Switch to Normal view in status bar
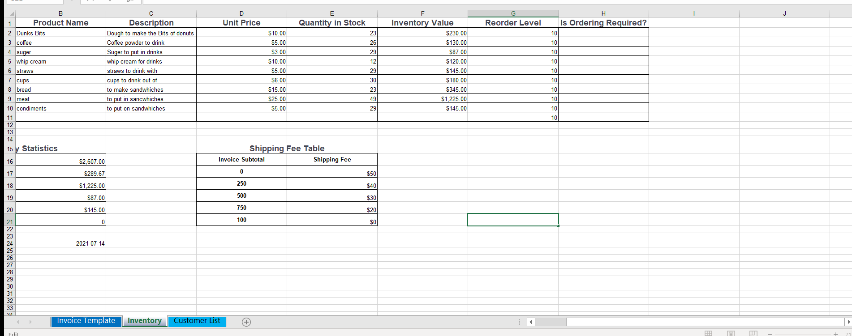852x336 pixels. (708, 333)
